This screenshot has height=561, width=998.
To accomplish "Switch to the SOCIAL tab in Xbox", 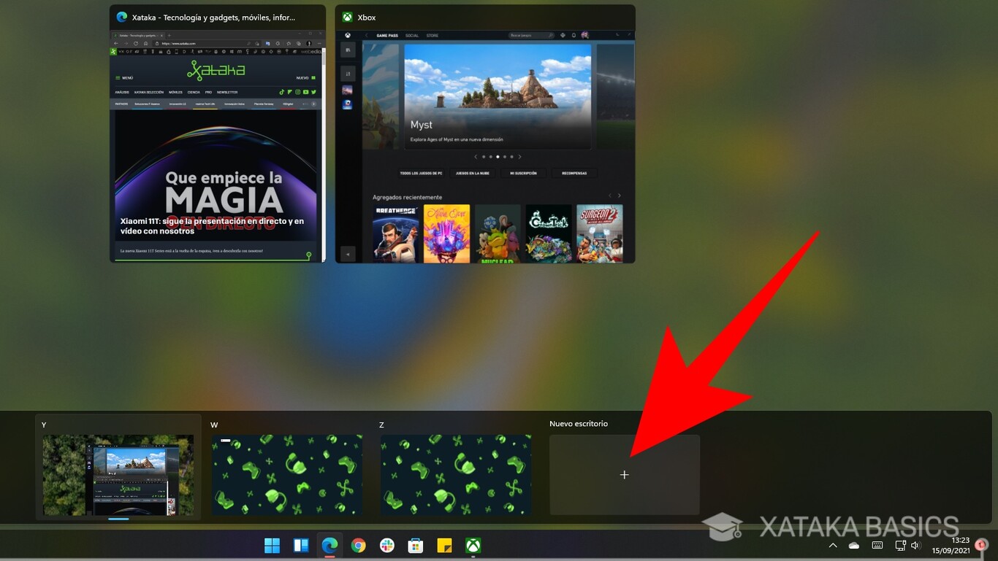I will tap(413, 35).
